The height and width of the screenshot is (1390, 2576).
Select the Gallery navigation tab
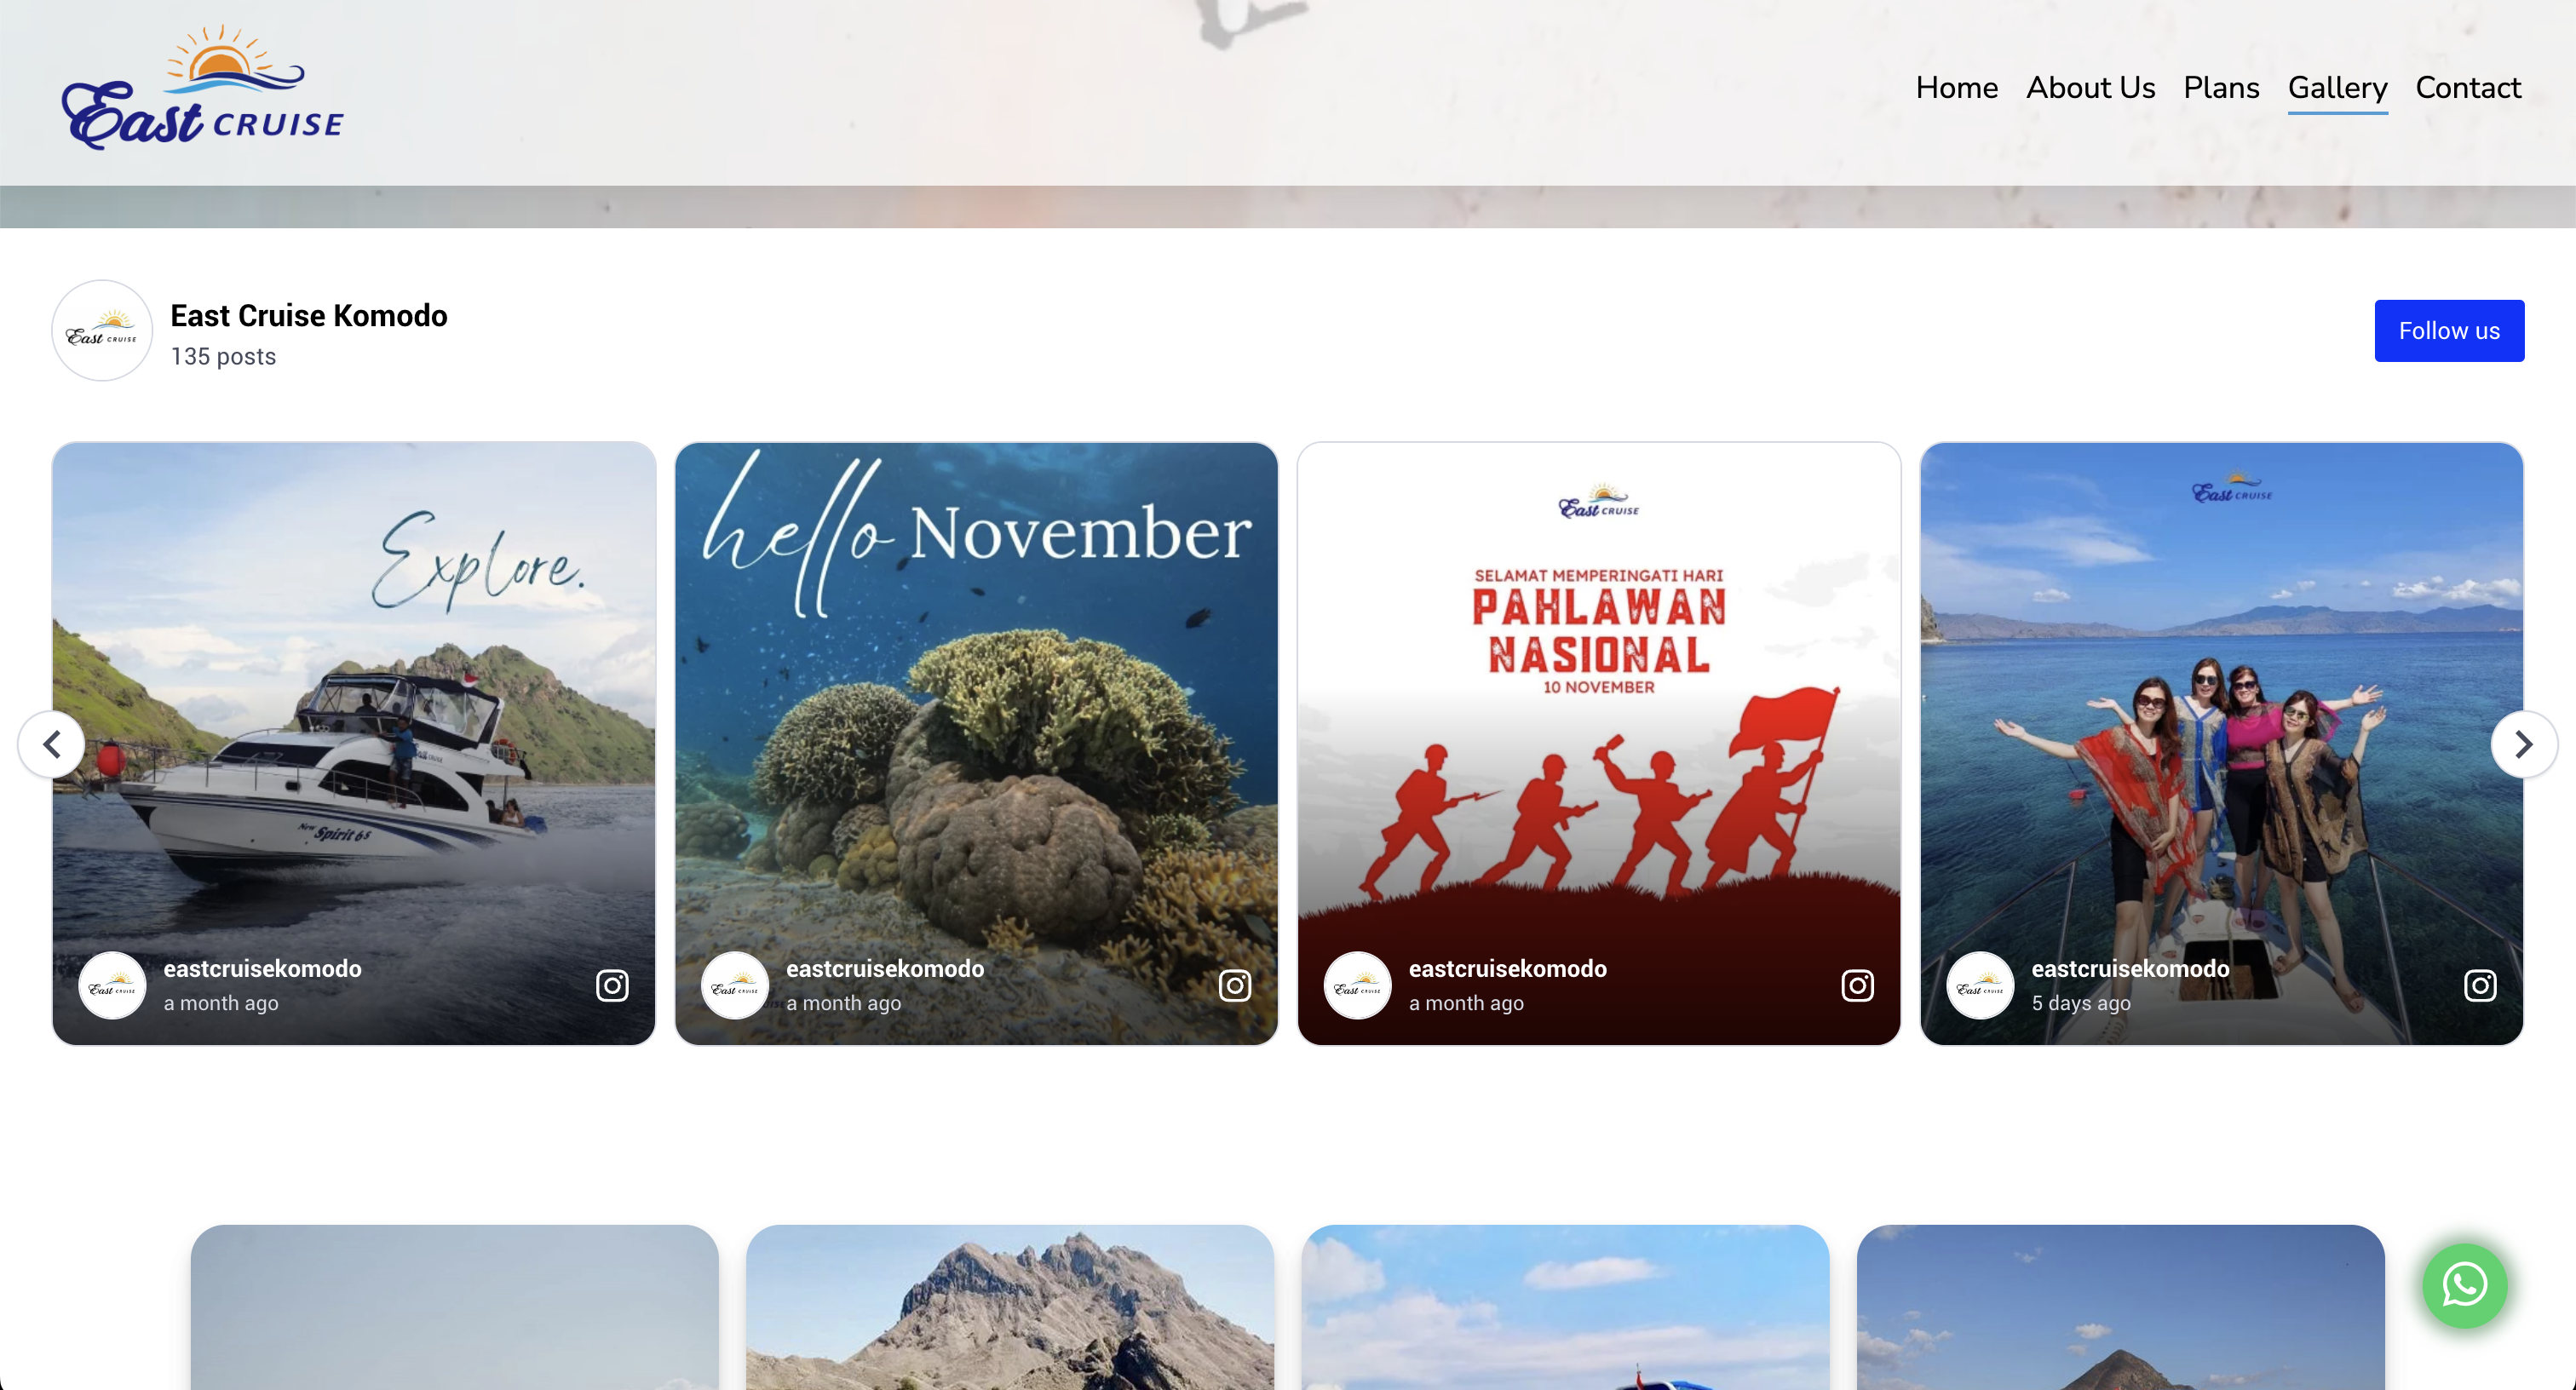tap(2337, 88)
